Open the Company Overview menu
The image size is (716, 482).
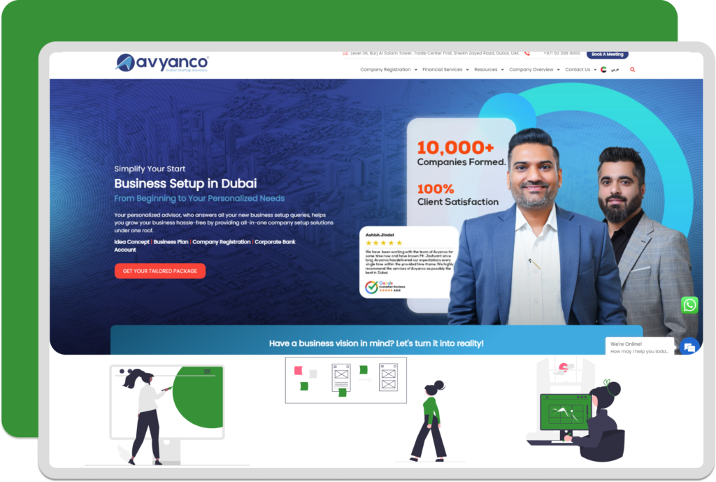tap(534, 70)
